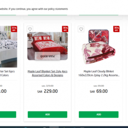View the floral folded Cloudy Blnket image

click(98, 47)
